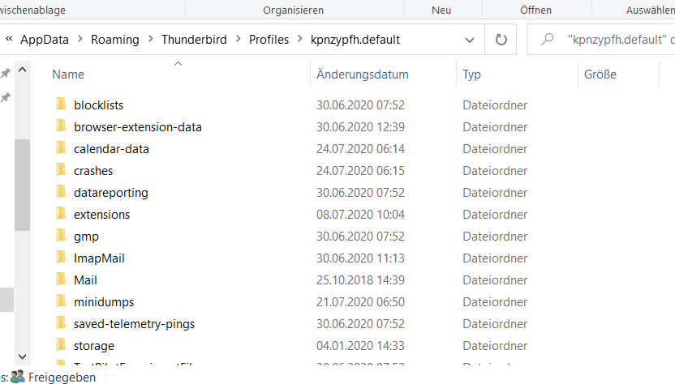Image resolution: width=675 pixels, height=384 pixels.
Task: Click the extensions folder icon
Action: coord(60,214)
